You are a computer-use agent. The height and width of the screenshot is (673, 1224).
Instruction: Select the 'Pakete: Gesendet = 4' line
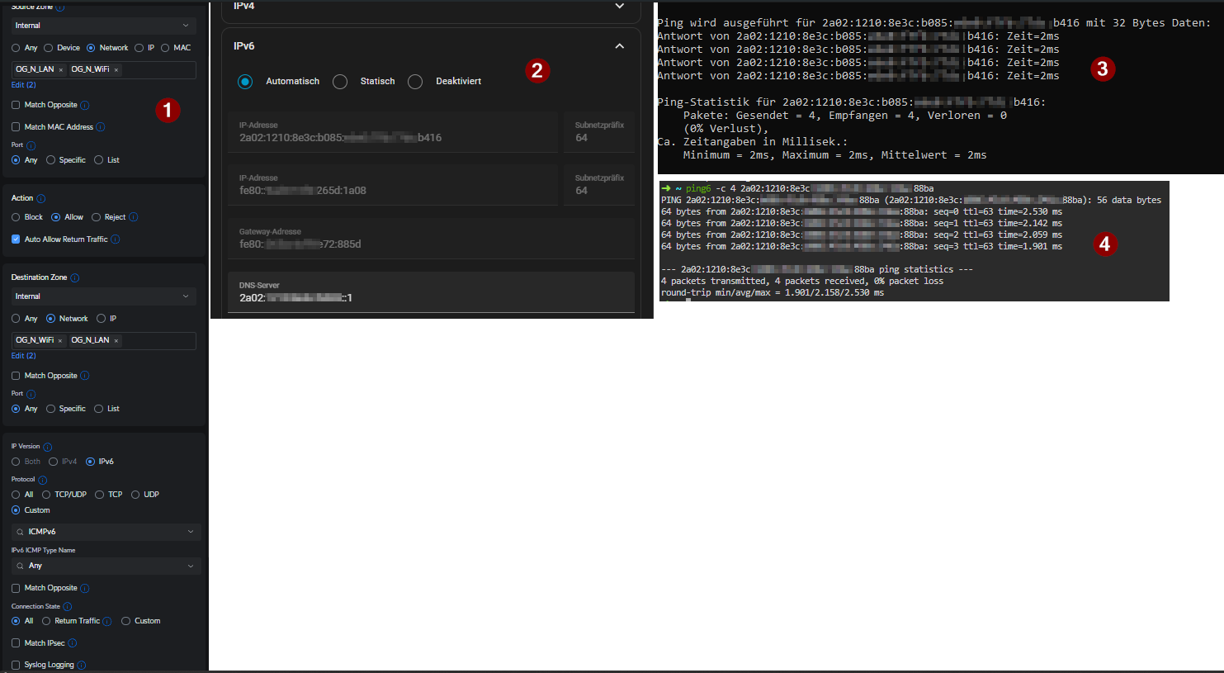845,116
